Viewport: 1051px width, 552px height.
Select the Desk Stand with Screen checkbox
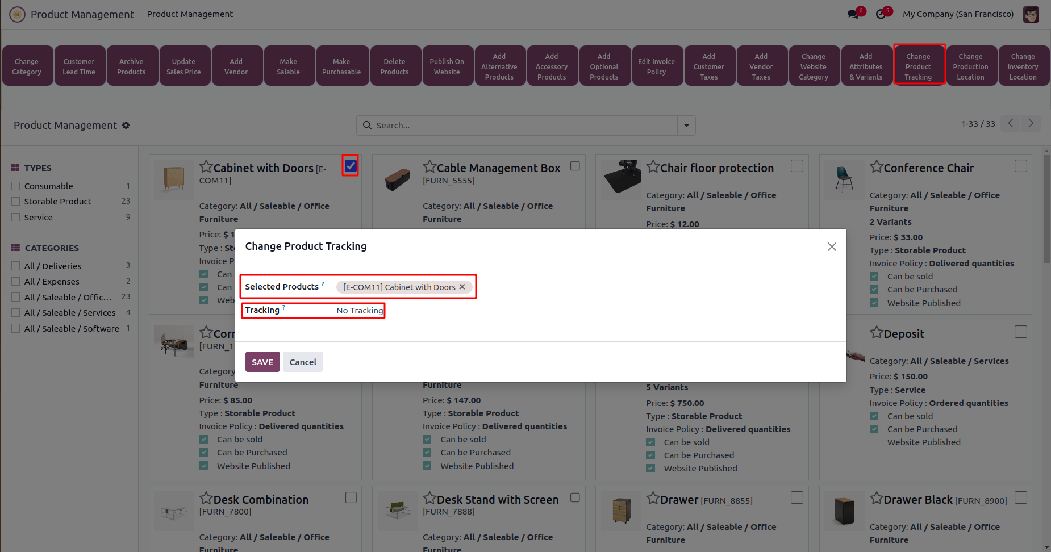point(575,497)
